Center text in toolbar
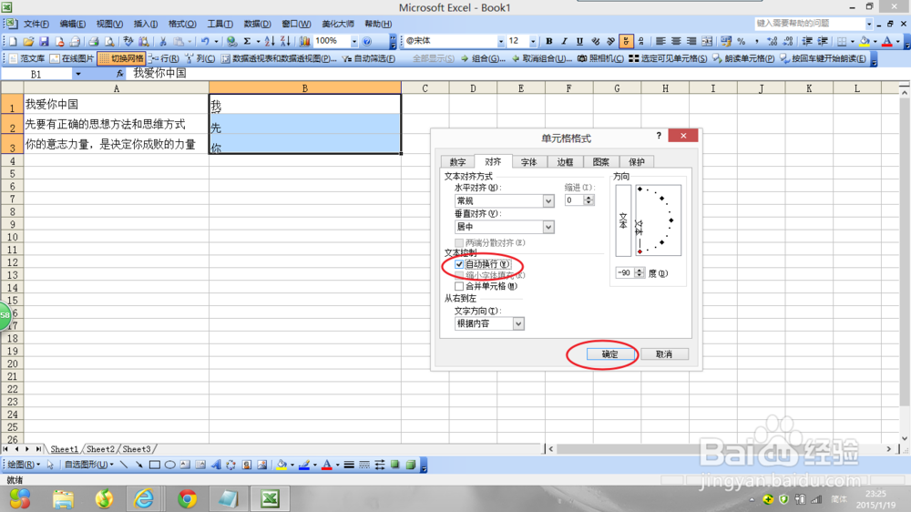This screenshot has height=512, width=911. pyautogui.click(x=676, y=41)
